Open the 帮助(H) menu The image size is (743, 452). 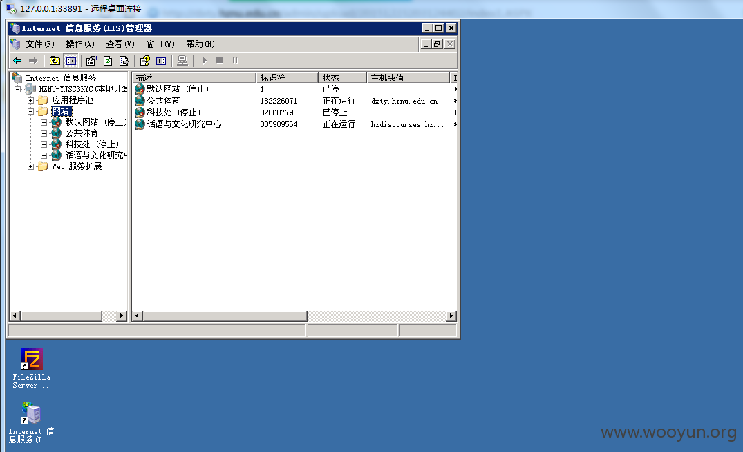[200, 44]
